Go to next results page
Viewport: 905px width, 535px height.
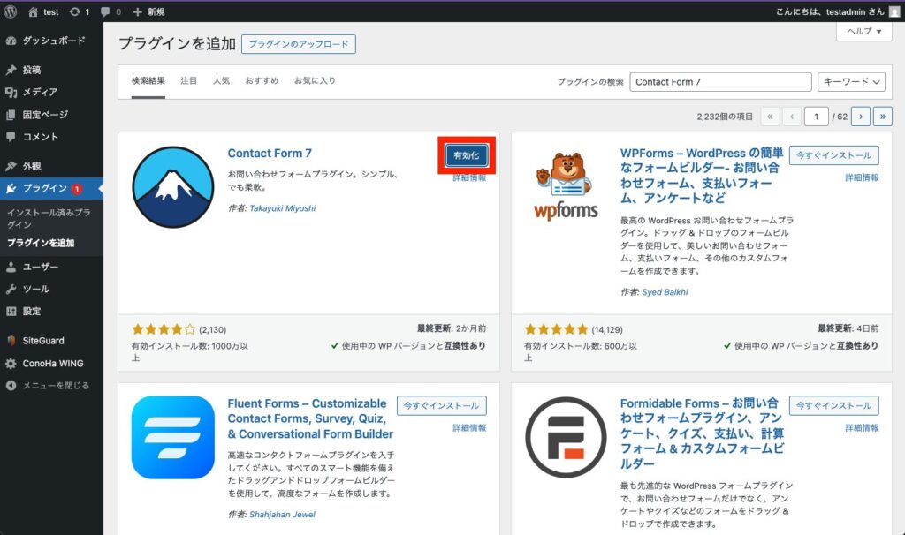point(861,117)
